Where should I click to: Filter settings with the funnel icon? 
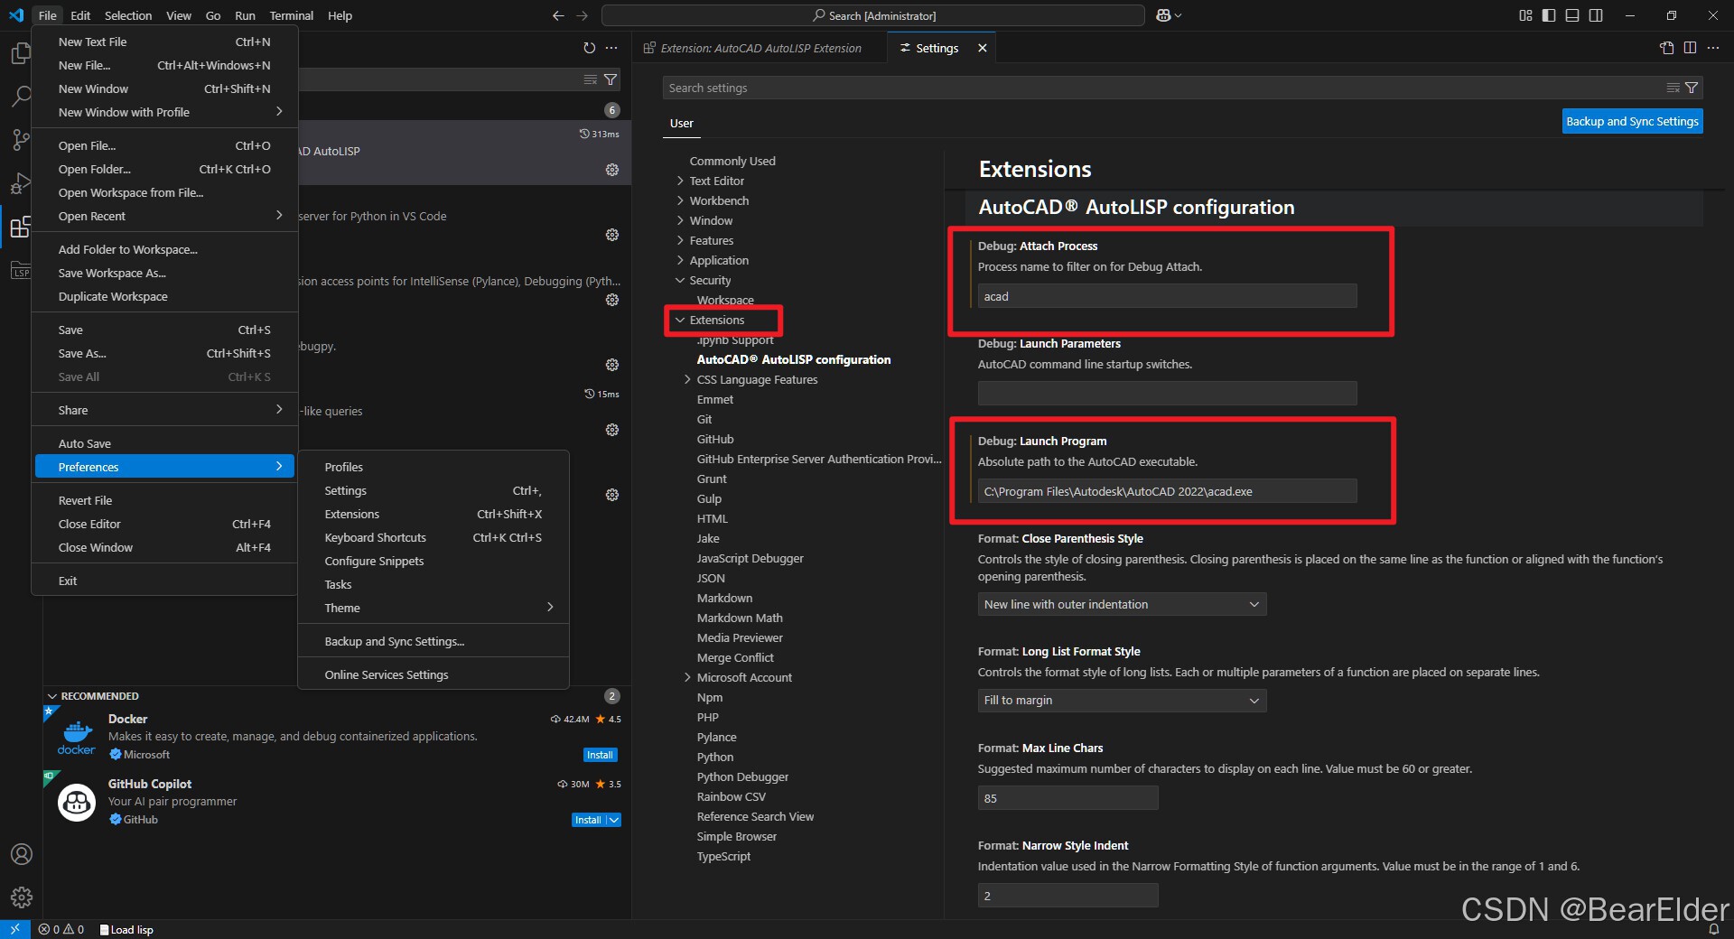[x=1692, y=88]
